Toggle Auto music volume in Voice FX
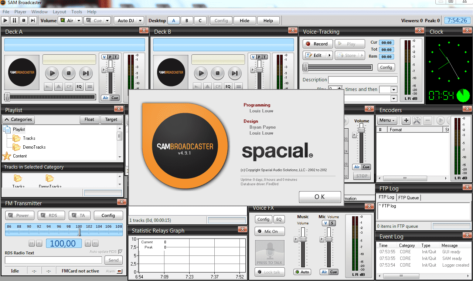The height and width of the screenshot is (281, 473). point(302,272)
